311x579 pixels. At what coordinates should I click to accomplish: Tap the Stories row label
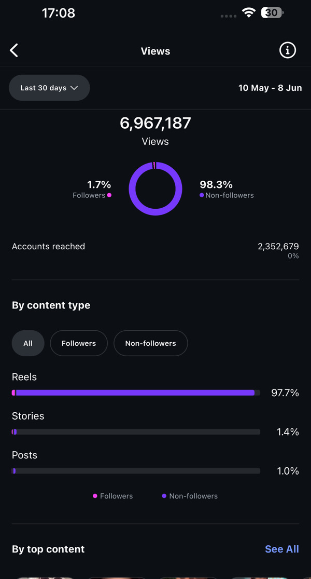point(28,416)
